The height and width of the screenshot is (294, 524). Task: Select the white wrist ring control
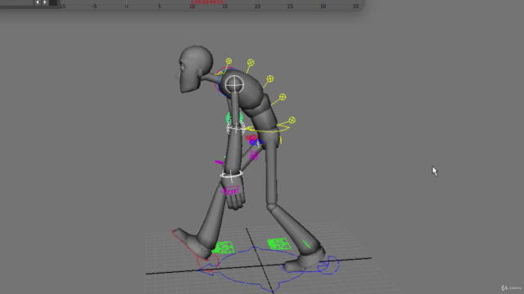pyautogui.click(x=231, y=175)
